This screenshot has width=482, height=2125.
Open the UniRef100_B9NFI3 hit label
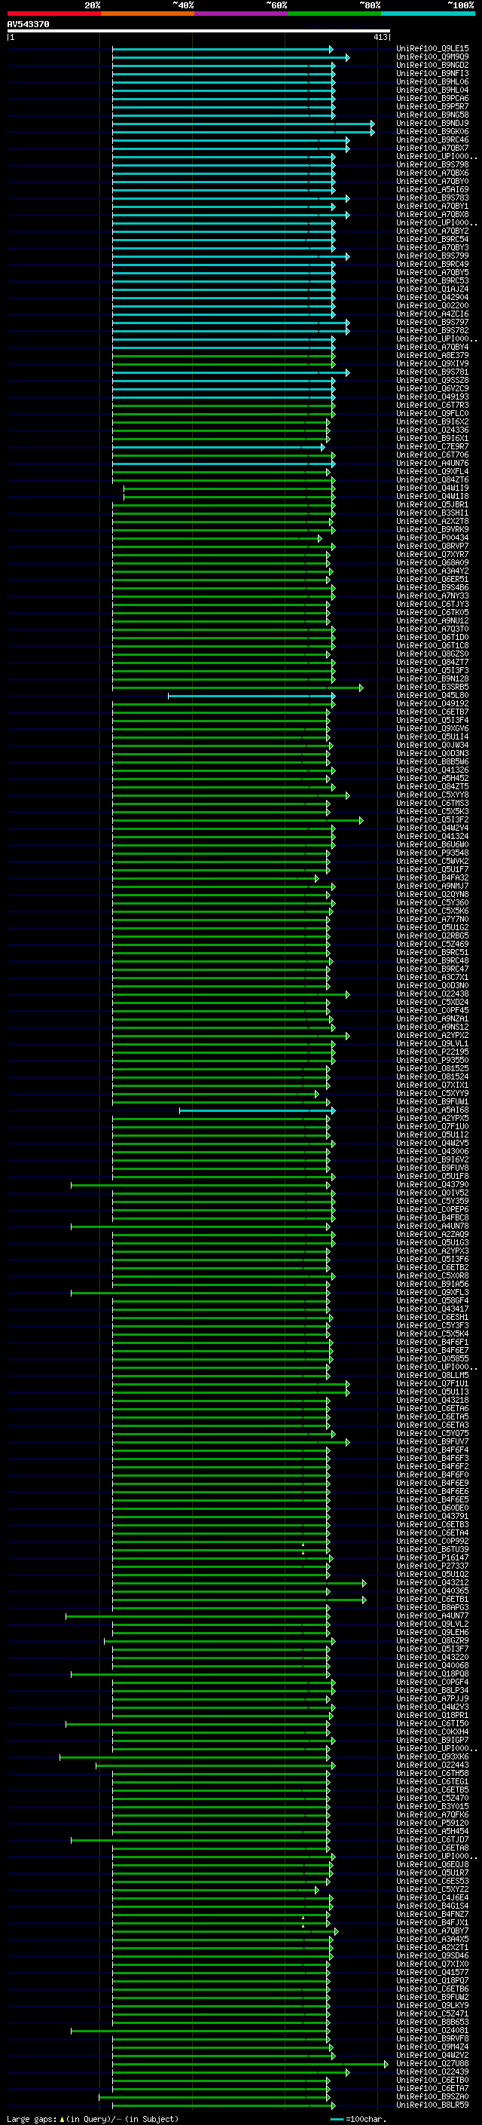coord(432,74)
